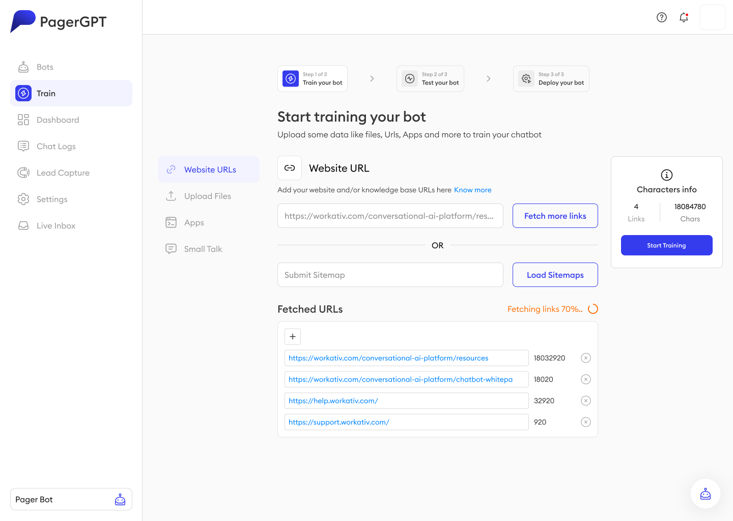Screen dimensions: 733x521
Task: Open the conversational-ai-platform/resources URL
Action: click(x=407, y=358)
